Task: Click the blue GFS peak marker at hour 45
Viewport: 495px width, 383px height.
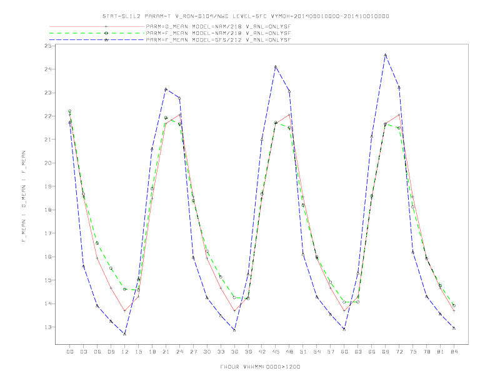Action: 276,67
